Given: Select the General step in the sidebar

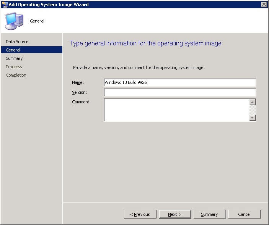Looking at the screenshot, I should (x=13, y=50).
